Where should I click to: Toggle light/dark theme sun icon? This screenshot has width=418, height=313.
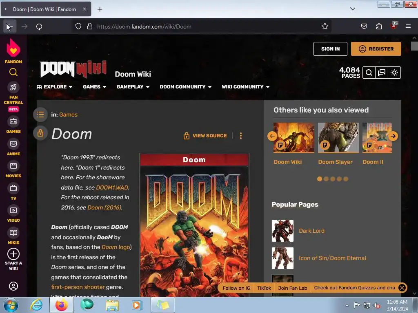click(394, 73)
